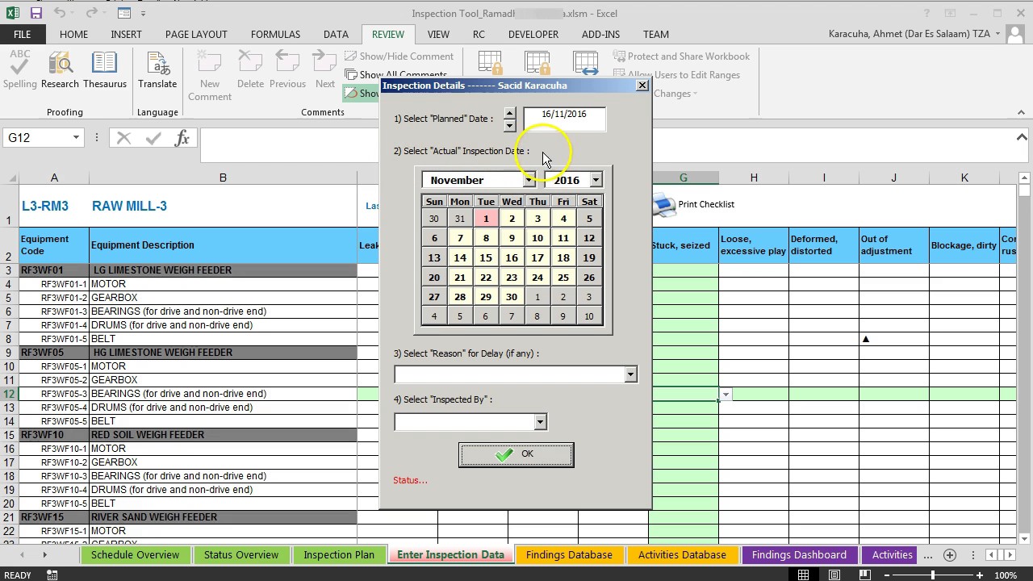Expand the Reason for Delay combo box

tap(630, 374)
